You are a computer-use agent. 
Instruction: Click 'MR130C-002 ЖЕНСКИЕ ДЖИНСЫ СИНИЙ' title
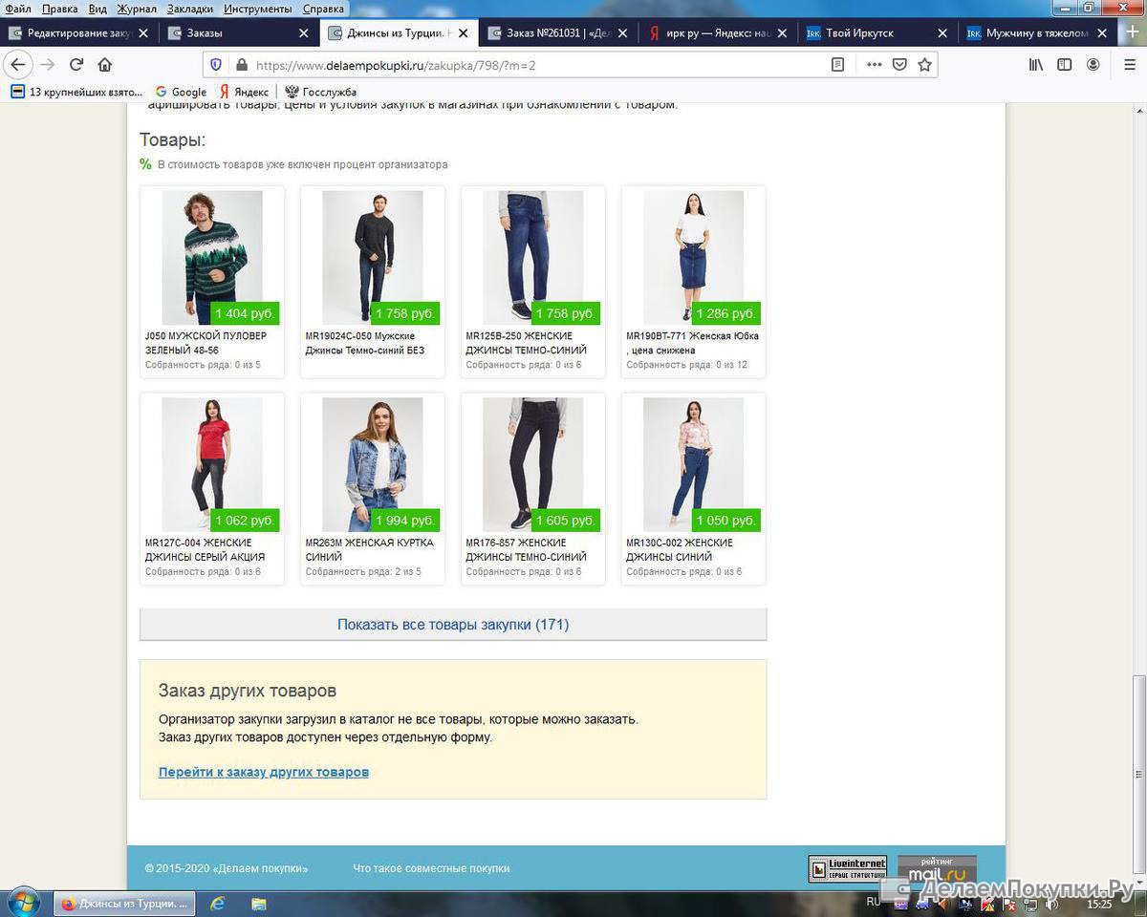point(680,549)
